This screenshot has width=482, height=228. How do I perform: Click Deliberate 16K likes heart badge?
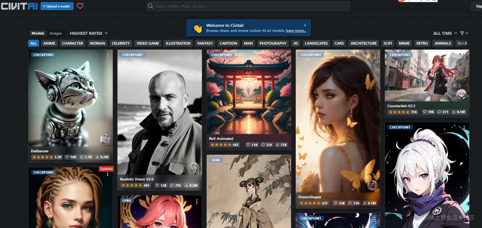71,157
